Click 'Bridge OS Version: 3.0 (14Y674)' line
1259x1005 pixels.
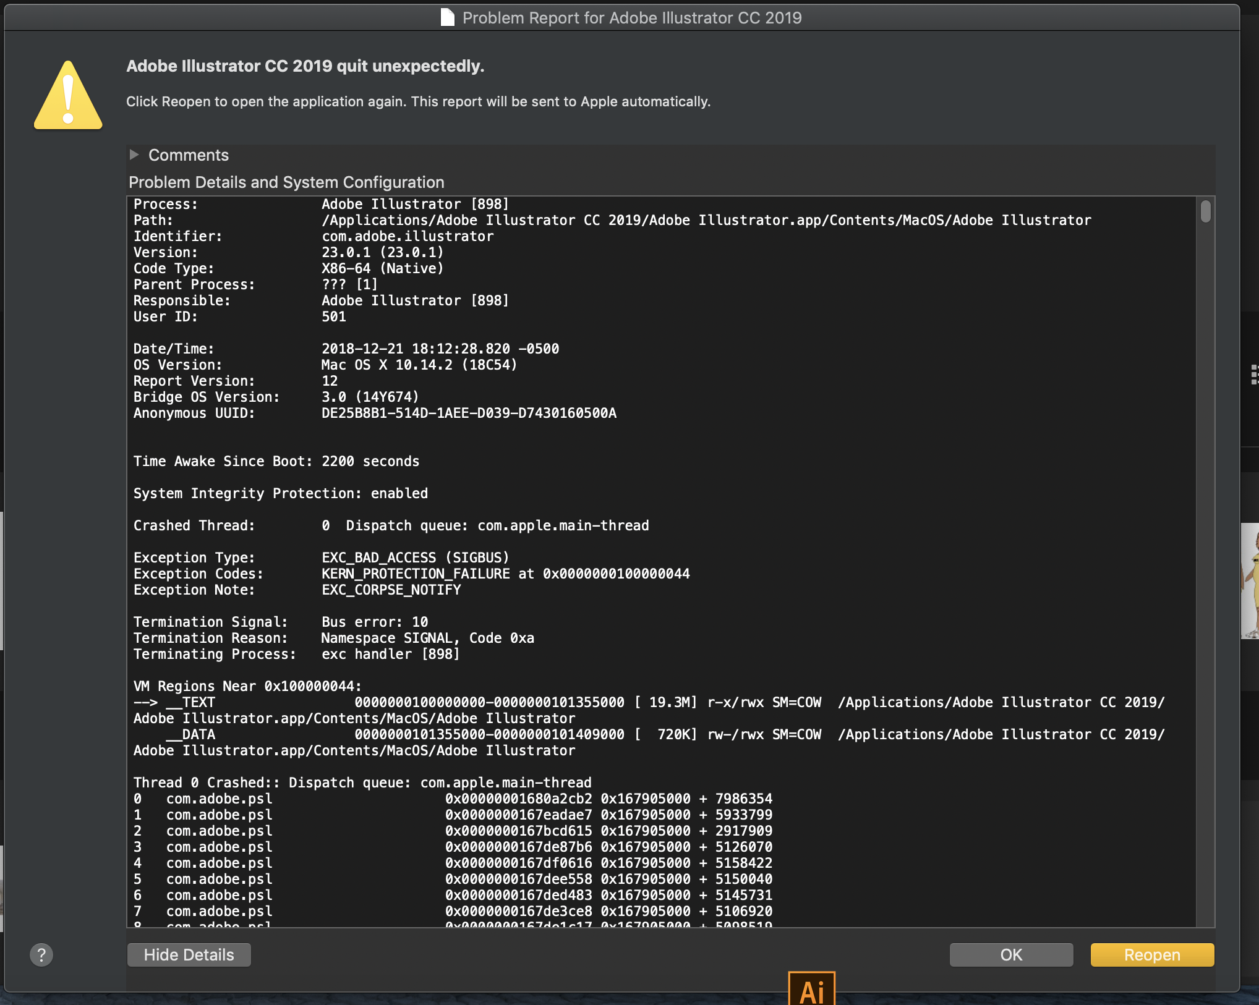(x=276, y=397)
